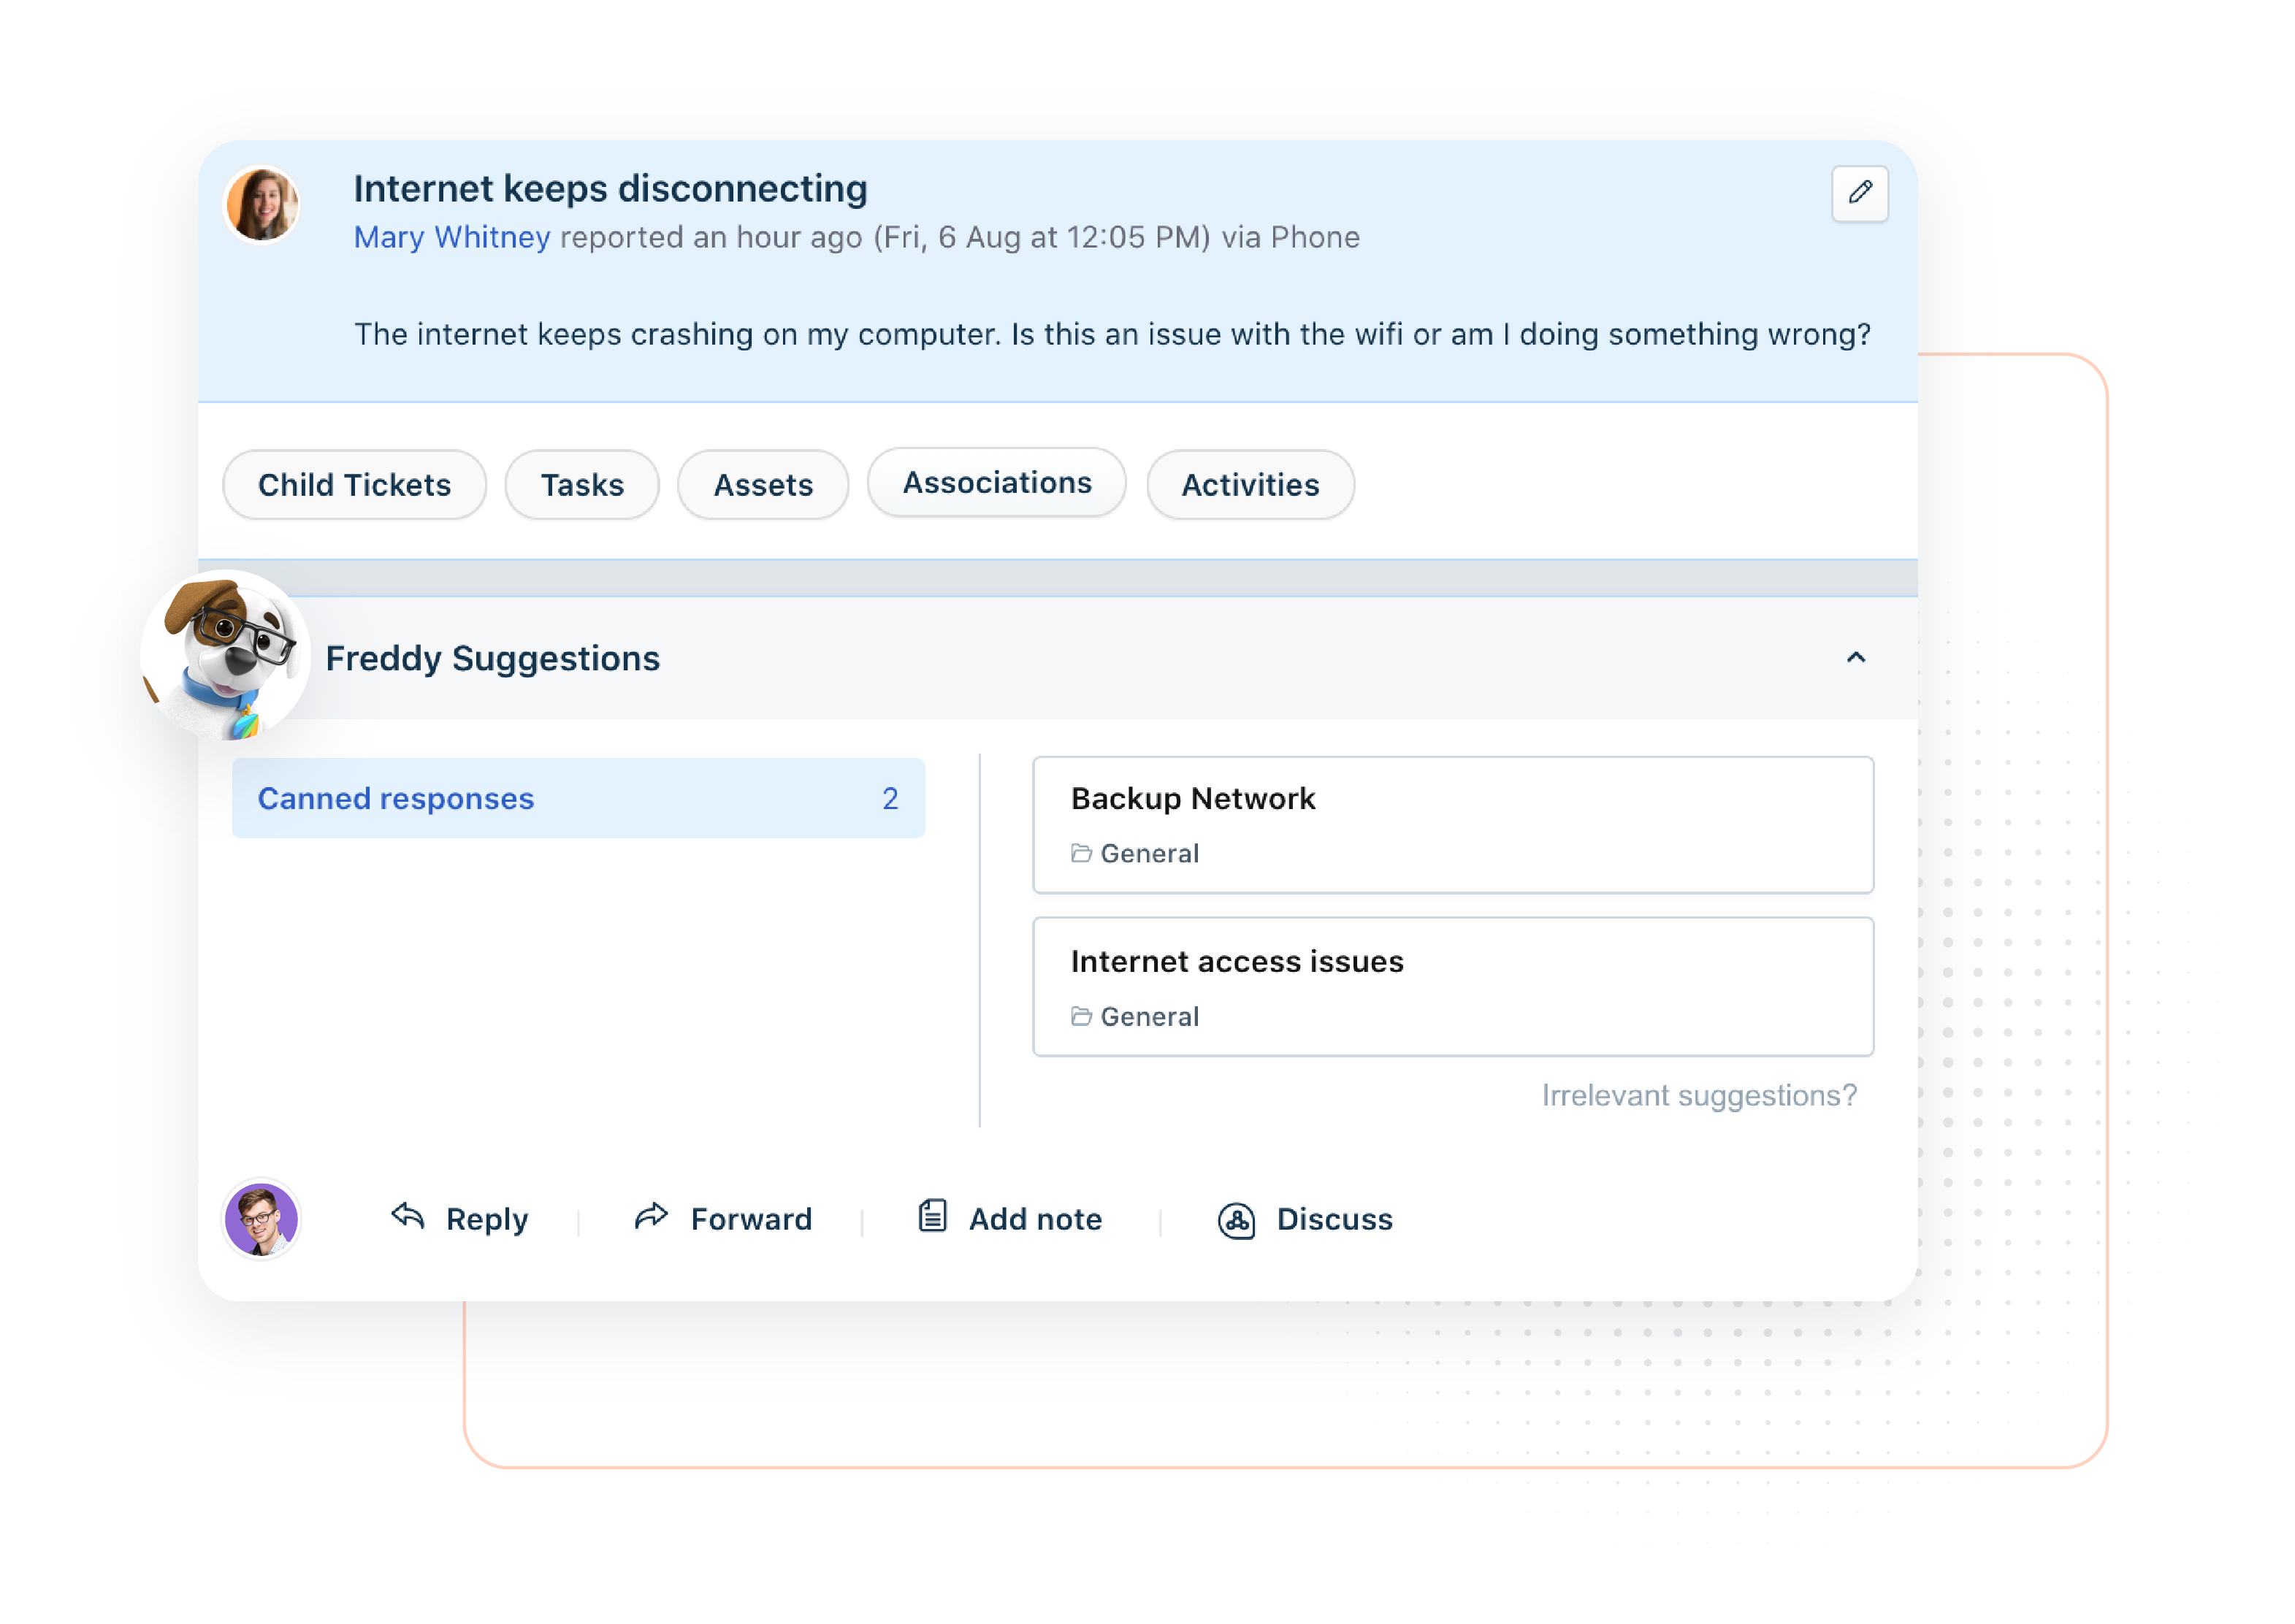Image resolution: width=2295 pixels, height=1624 pixels.
Task: Switch to the Tasks tab
Action: point(582,485)
